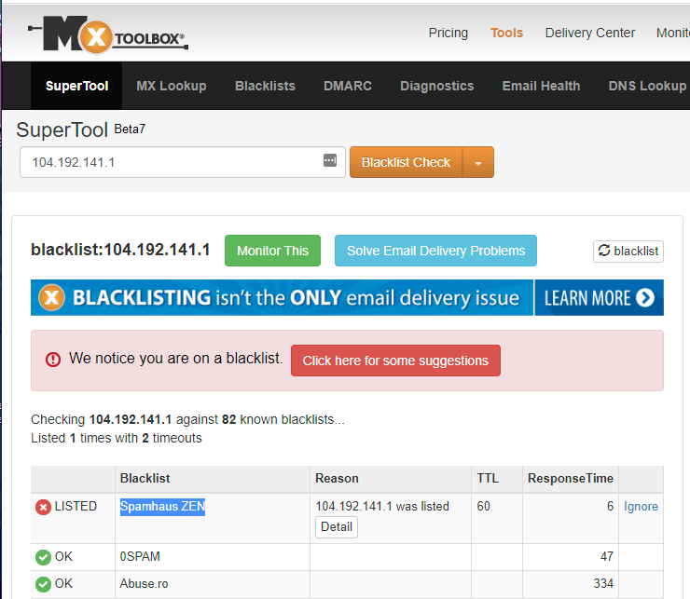The width and height of the screenshot is (690, 599).
Task: Click the IP address input field
Action: 183,162
